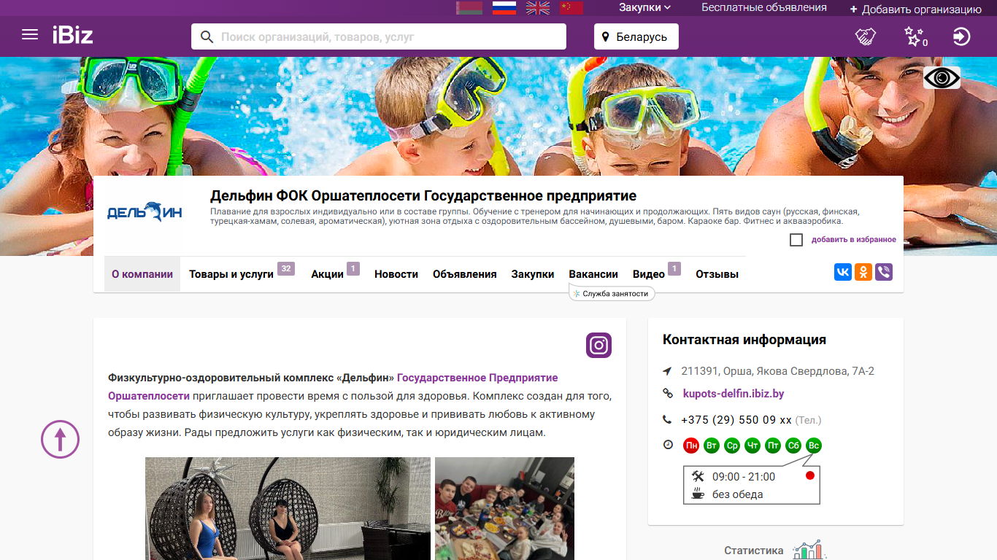Viewport: 997px width, 560px height.
Task: Select Sunday (Вс) schedule circle
Action: (x=814, y=446)
